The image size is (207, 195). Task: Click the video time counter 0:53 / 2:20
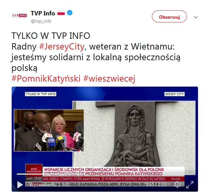pos(156,184)
